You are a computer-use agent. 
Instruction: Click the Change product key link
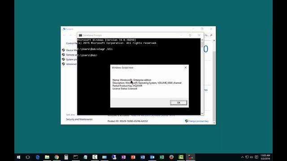pos(198,121)
